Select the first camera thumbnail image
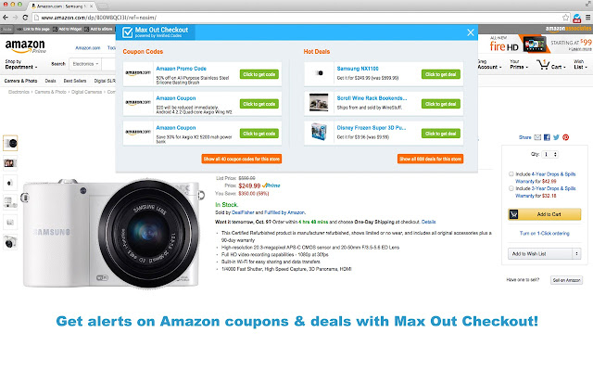593x371 pixels. pyautogui.click(x=10, y=143)
